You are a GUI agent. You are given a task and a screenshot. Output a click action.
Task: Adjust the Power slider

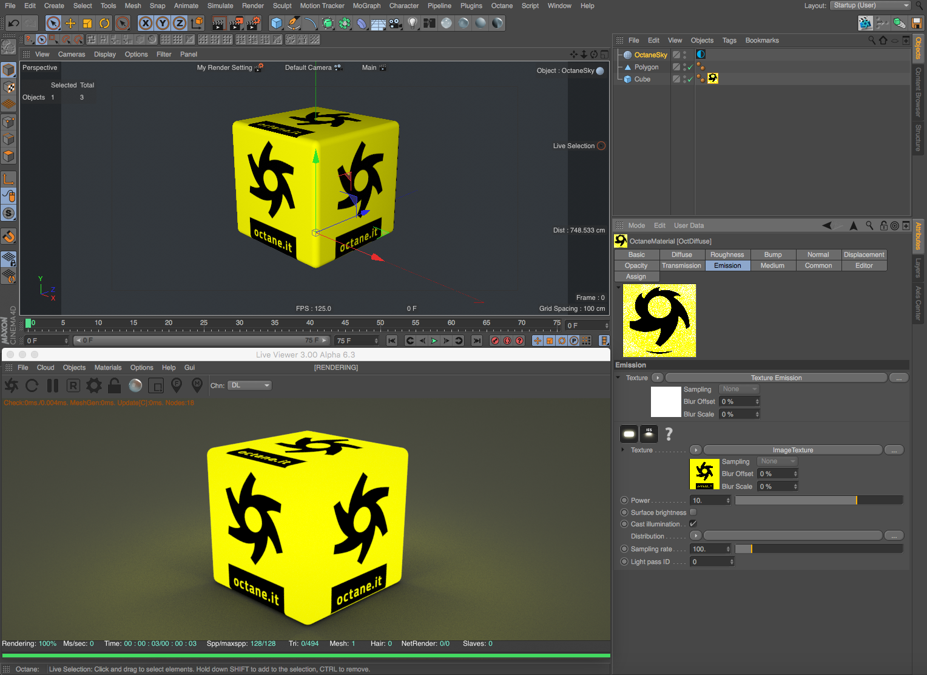click(819, 501)
